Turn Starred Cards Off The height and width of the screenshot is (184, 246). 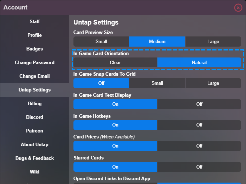(199, 167)
